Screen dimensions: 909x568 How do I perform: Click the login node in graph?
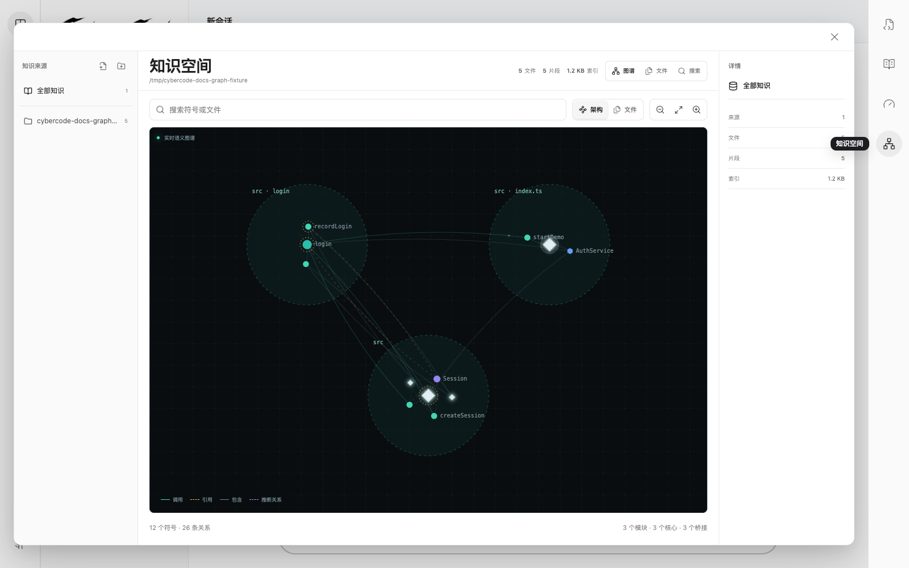[x=307, y=244]
